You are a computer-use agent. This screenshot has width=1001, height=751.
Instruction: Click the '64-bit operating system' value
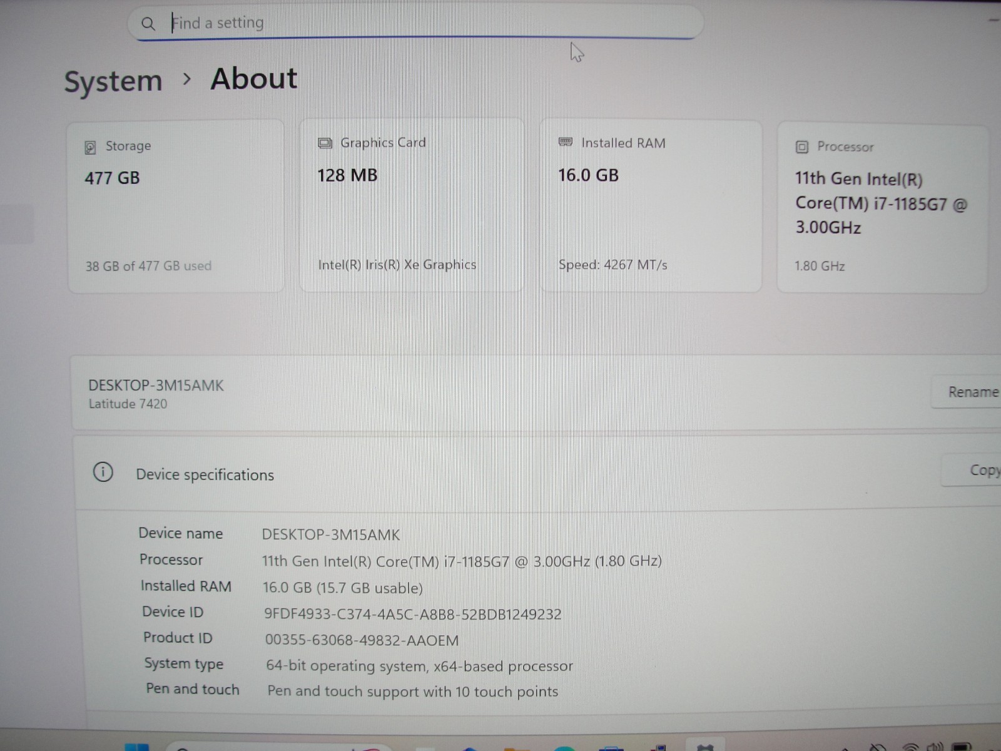click(x=419, y=666)
